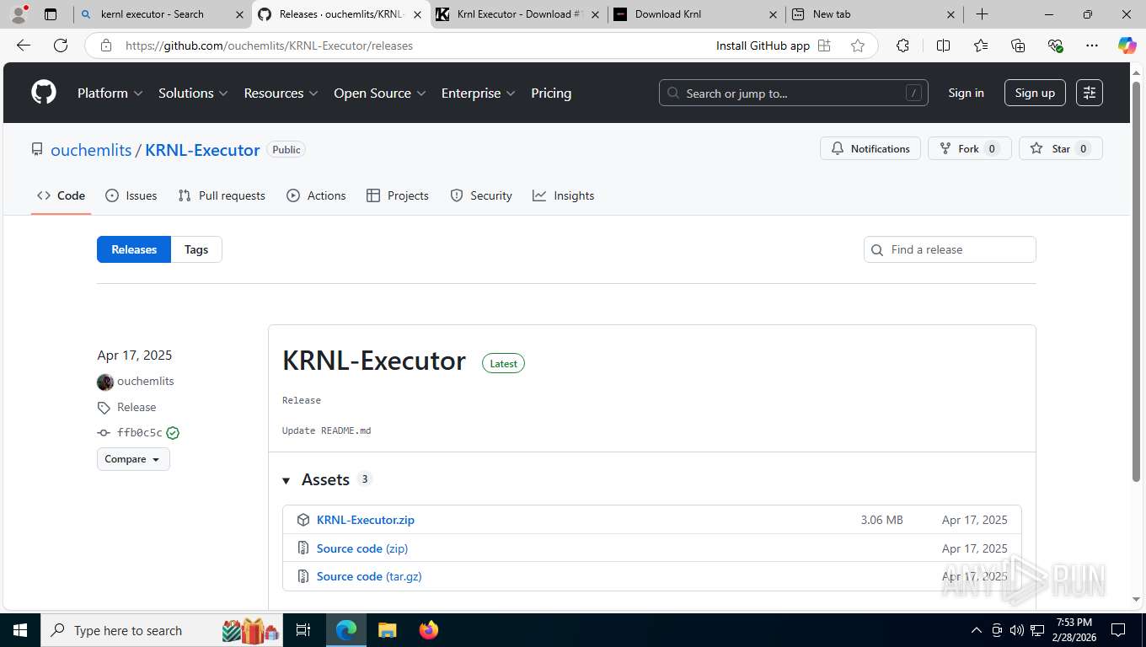Viewport: 1146px width, 647px height.
Task: Expand the Open Source menu
Action: 379,94
